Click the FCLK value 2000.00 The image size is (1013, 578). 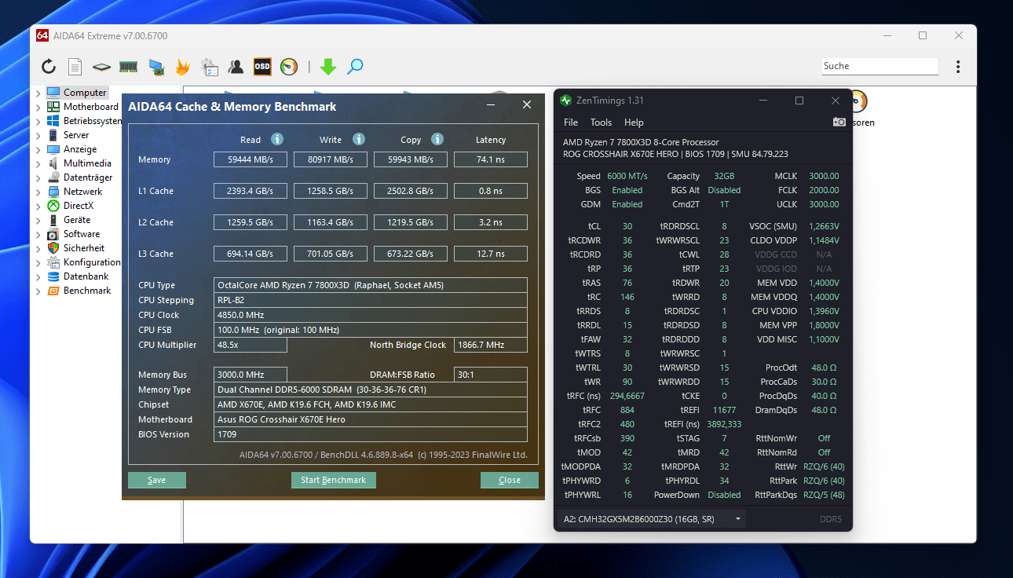[824, 190]
